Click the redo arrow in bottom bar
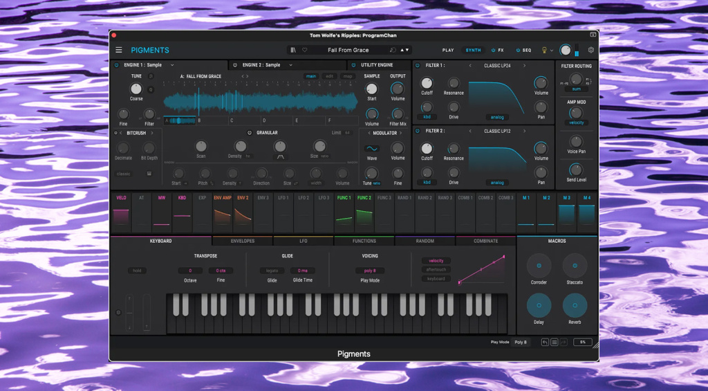 [x=563, y=342]
